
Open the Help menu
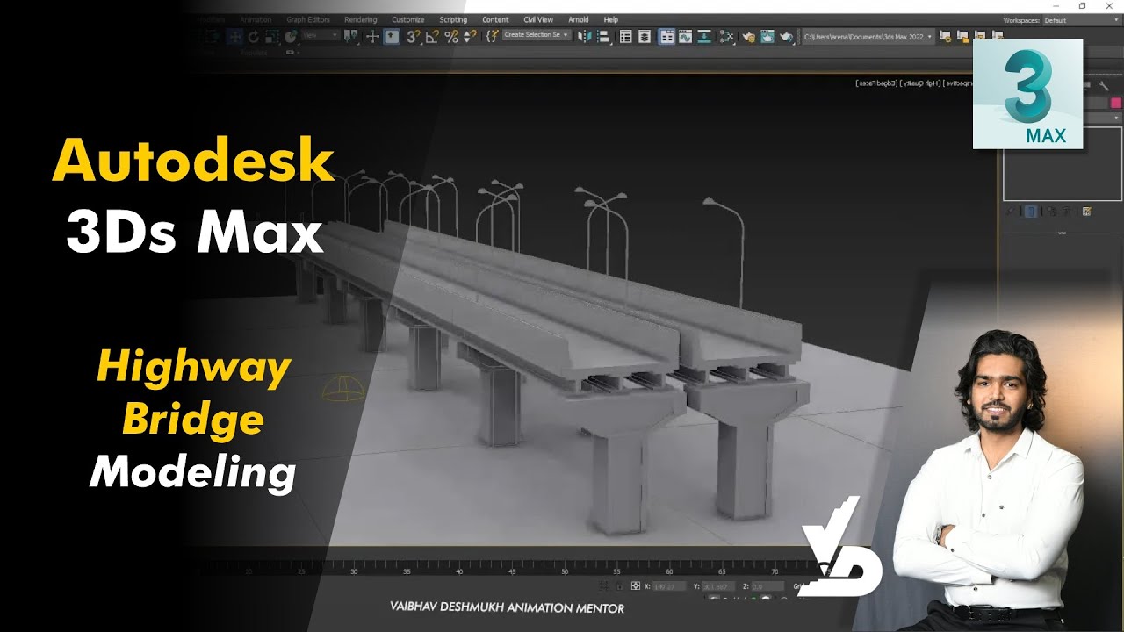coord(610,19)
